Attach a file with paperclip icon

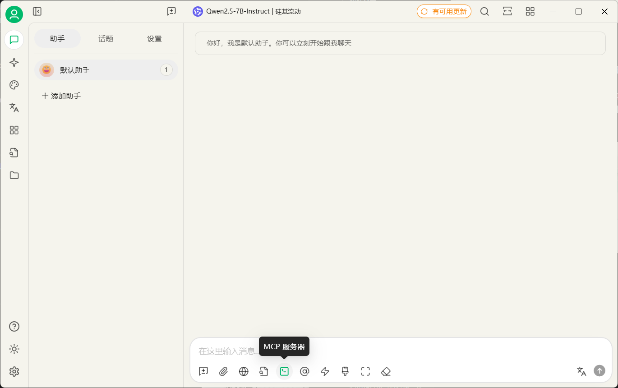tap(223, 371)
